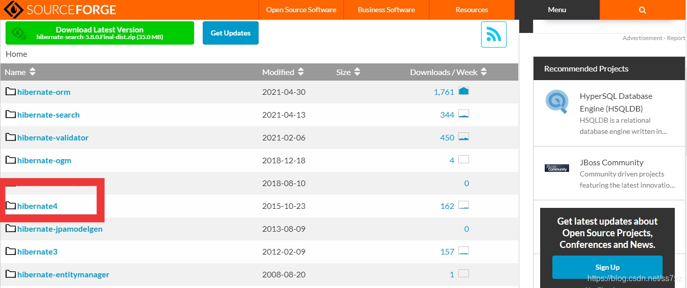This screenshot has height=288, width=687.
Task: Click the hibernate-validator downloads chart icon
Action: click(463, 137)
